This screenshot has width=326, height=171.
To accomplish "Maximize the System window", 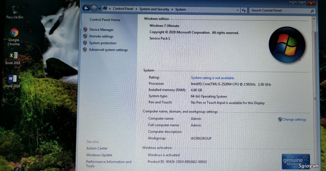I will (x=302, y=4).
